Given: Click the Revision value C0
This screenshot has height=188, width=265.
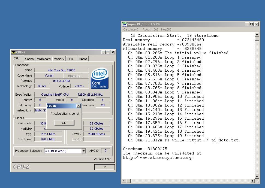Looking at the screenshot, I should (103, 105).
